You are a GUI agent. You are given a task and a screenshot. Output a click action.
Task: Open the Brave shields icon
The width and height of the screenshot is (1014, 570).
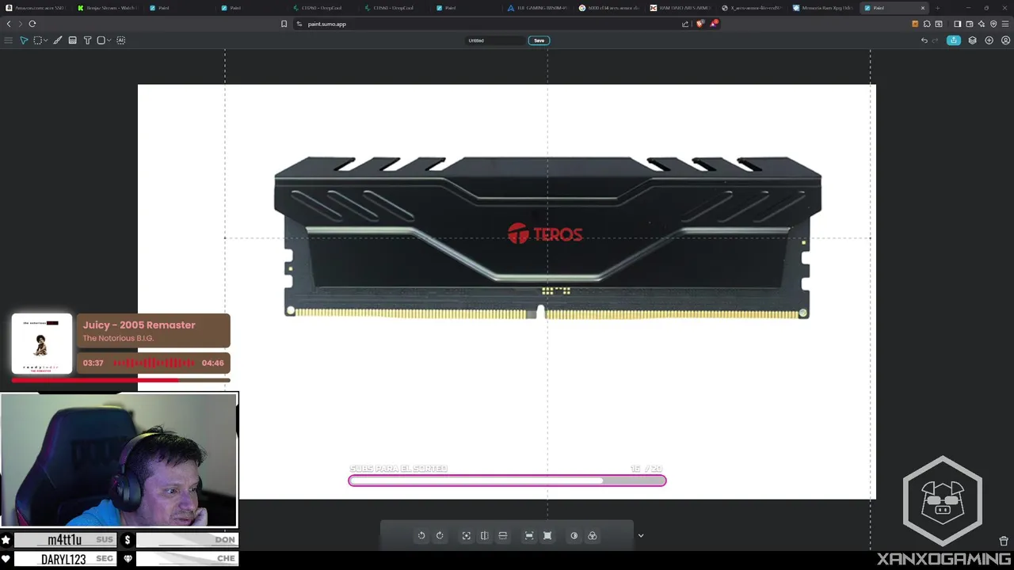pyautogui.click(x=700, y=24)
